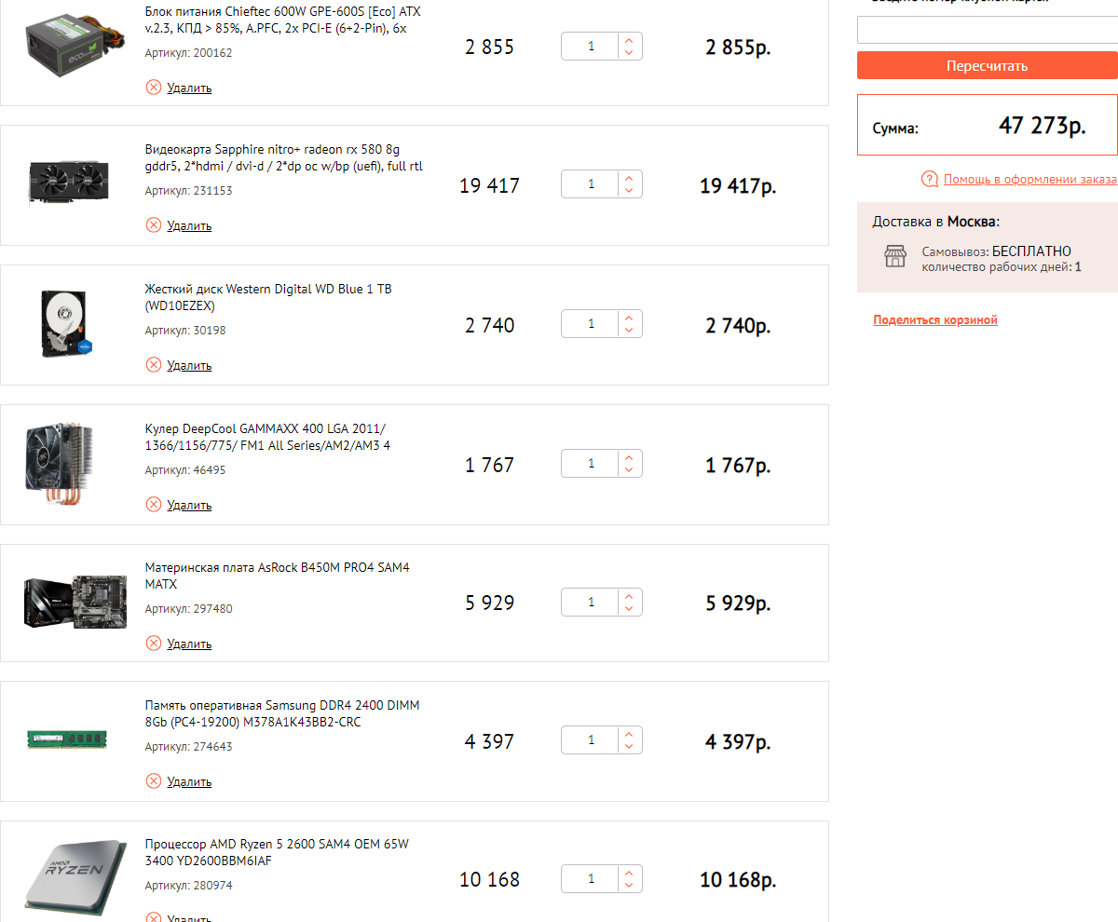Decrease quantity of WD Blue hard drive
Viewport: 1118px width, 922px height.
(629, 331)
